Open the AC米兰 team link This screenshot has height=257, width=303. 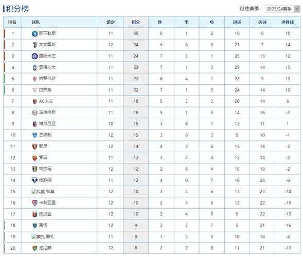(x=46, y=101)
